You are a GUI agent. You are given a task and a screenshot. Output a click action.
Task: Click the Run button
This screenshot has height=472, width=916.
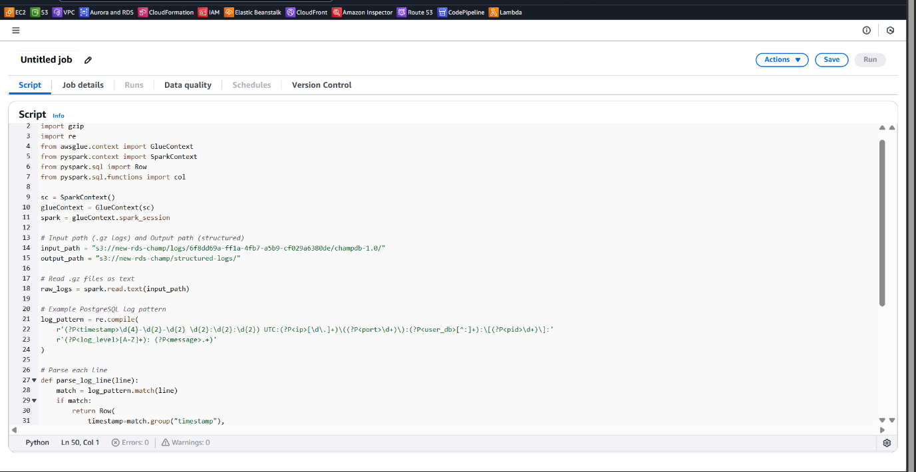(x=870, y=60)
